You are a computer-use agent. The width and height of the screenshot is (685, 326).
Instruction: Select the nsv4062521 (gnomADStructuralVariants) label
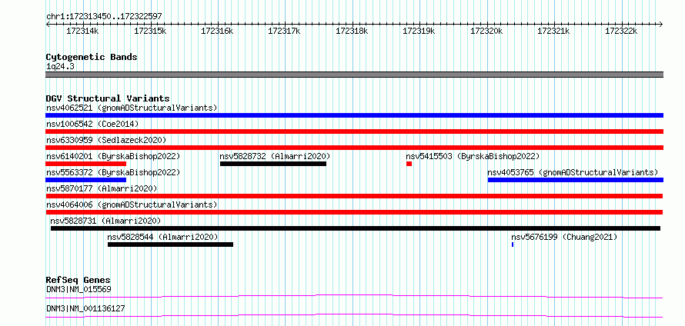(132, 108)
